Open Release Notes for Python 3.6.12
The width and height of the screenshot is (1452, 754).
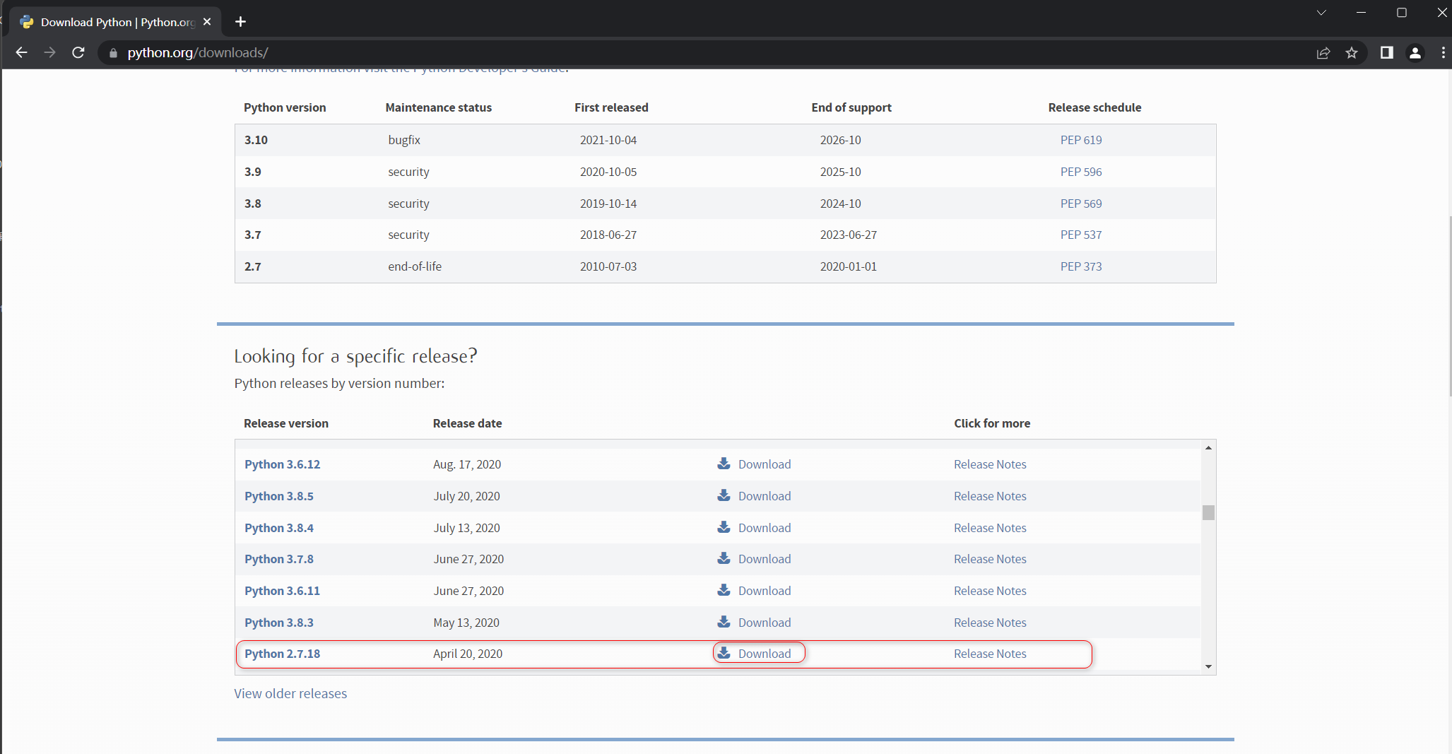pyautogui.click(x=990, y=464)
